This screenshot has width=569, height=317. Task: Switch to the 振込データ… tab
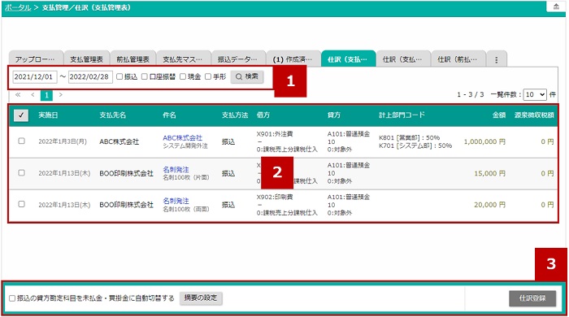pos(237,59)
